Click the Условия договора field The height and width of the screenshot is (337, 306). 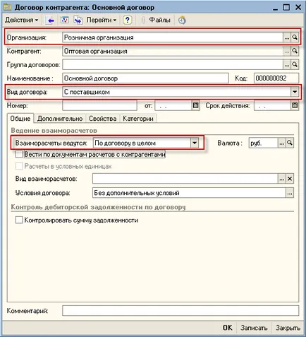[x=189, y=193]
